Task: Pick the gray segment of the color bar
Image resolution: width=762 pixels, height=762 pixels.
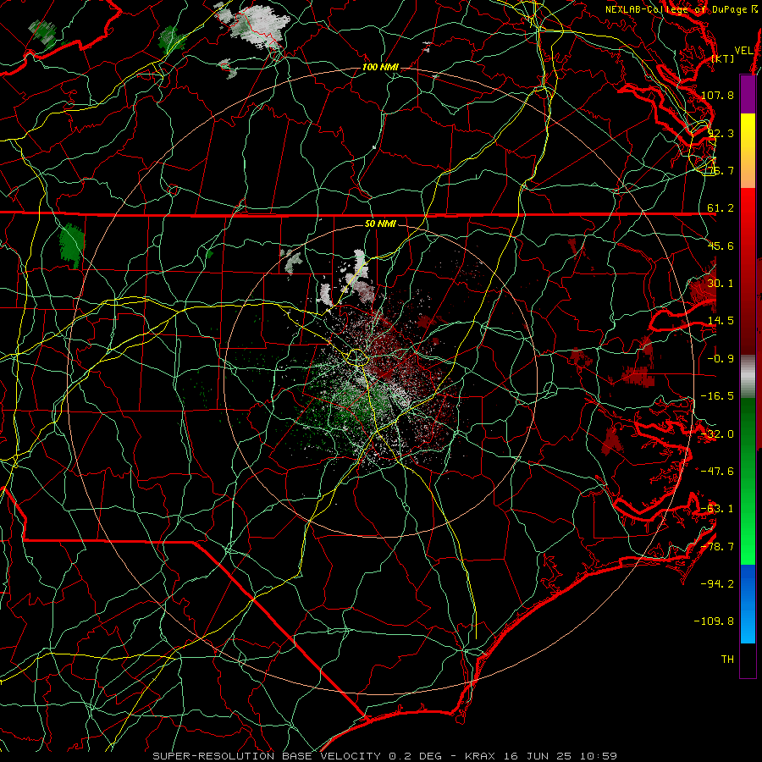Action: click(x=748, y=377)
